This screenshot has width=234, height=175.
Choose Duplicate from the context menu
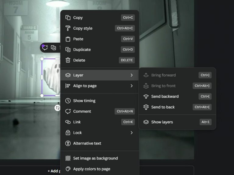82,50
